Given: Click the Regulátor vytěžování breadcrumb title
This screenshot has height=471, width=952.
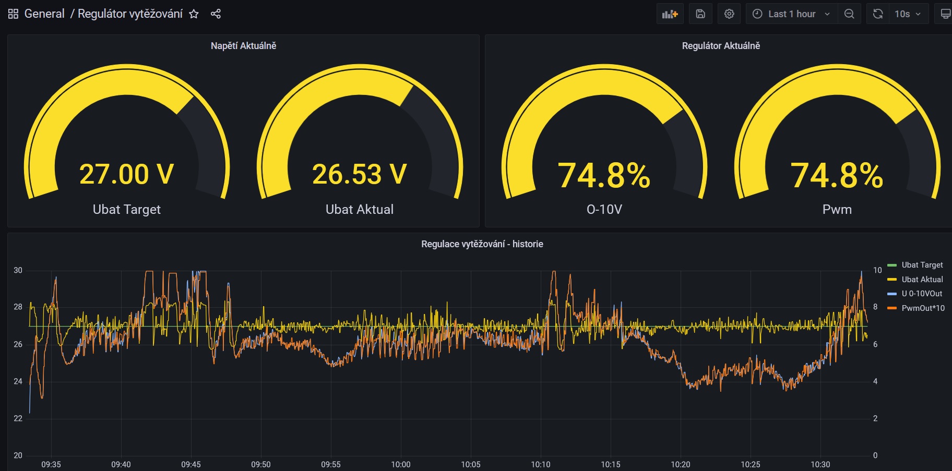Looking at the screenshot, I should (130, 14).
